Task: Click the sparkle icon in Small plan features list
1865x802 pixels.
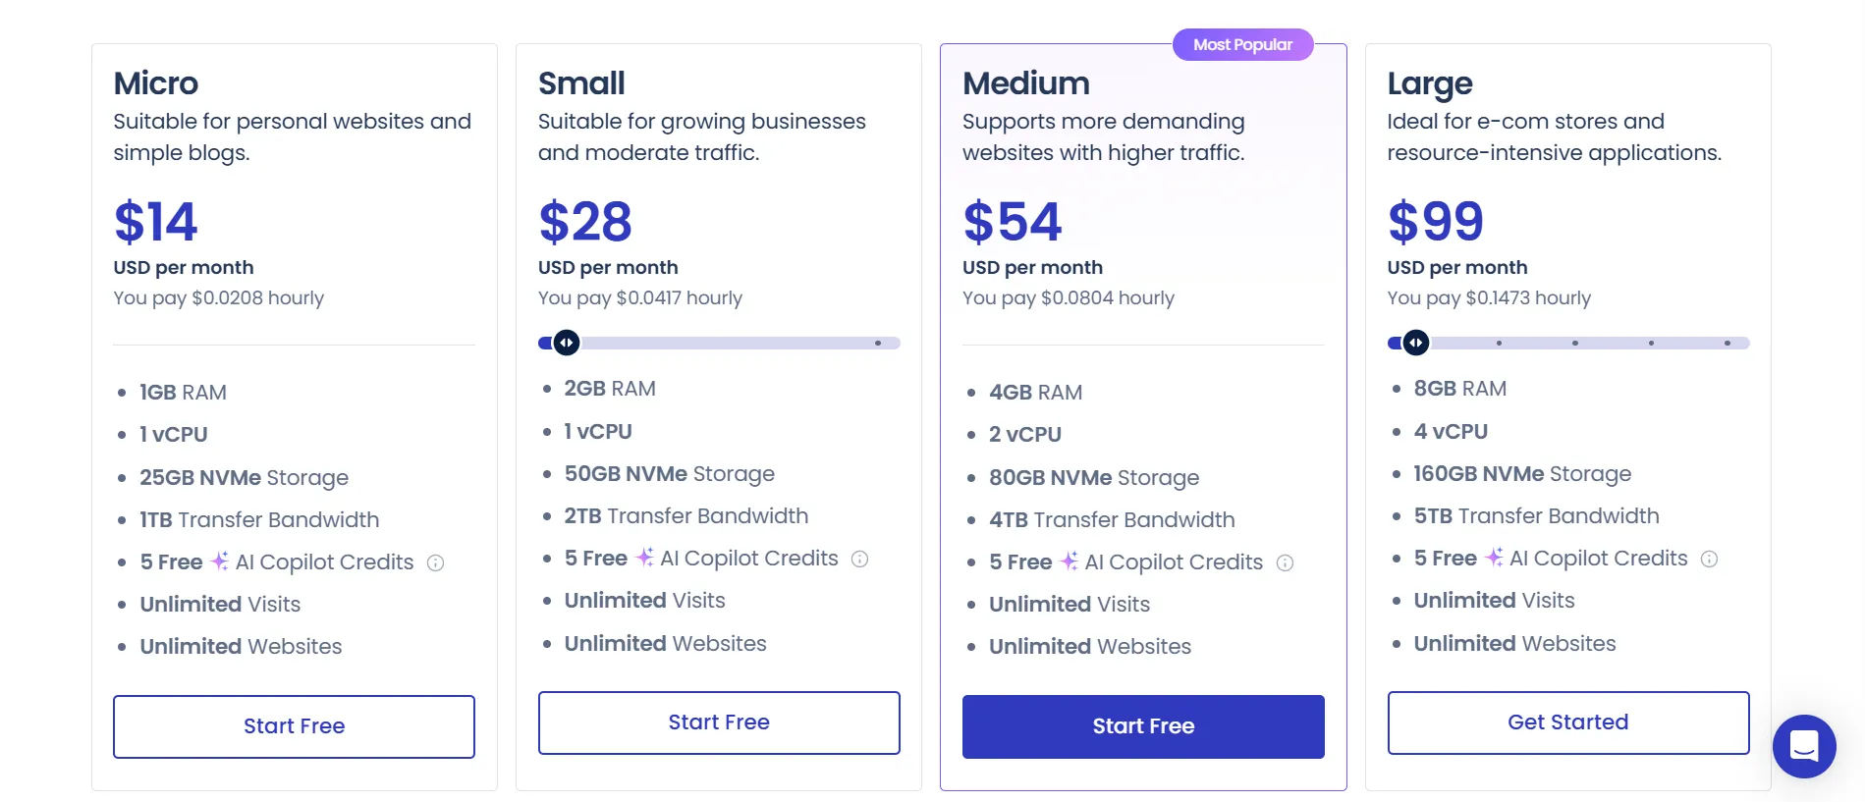Action: tap(643, 558)
